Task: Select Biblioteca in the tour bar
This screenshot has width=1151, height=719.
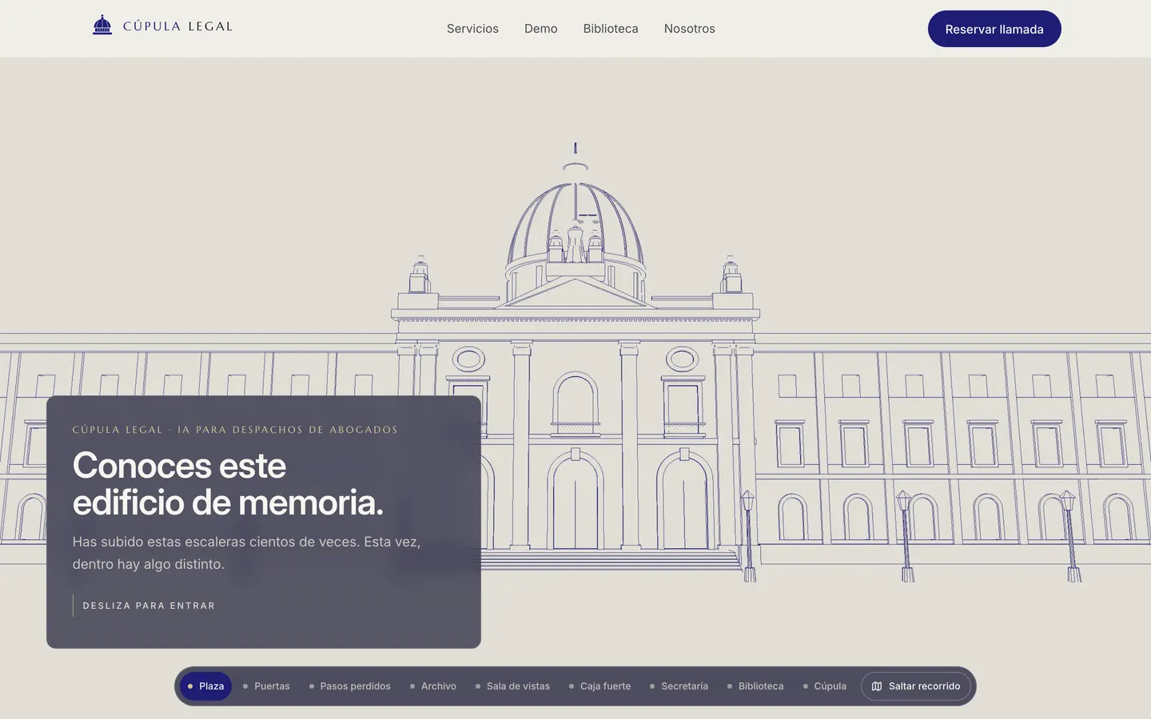Action: 756,686
